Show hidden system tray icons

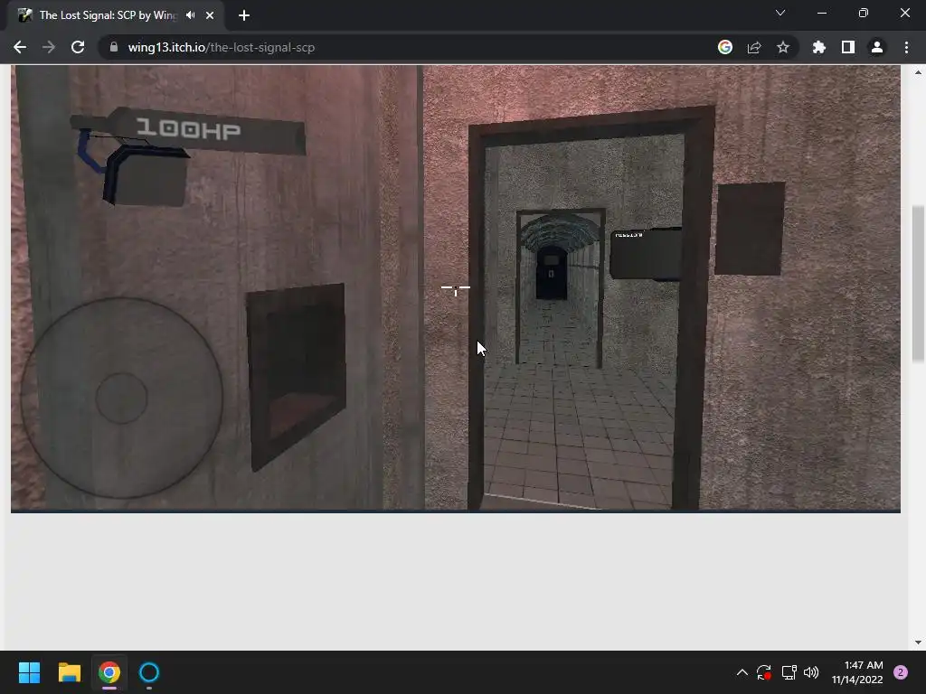coord(742,672)
